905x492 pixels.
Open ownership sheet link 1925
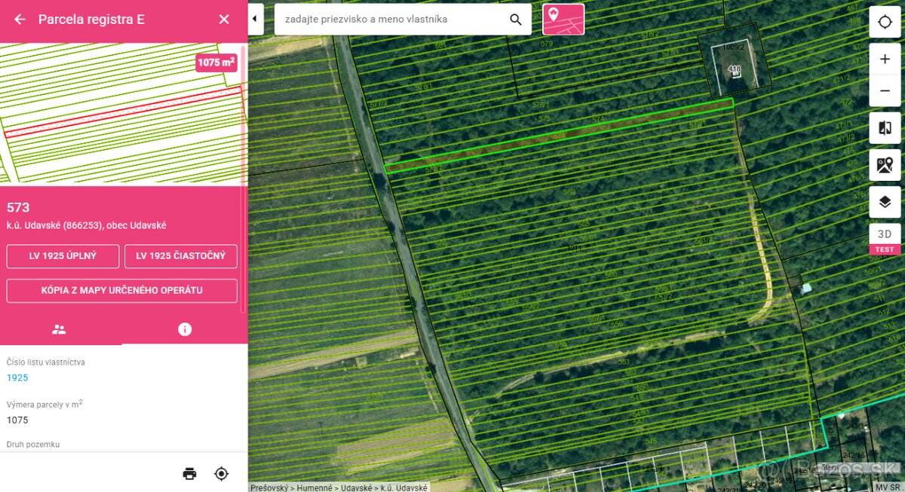tap(17, 377)
